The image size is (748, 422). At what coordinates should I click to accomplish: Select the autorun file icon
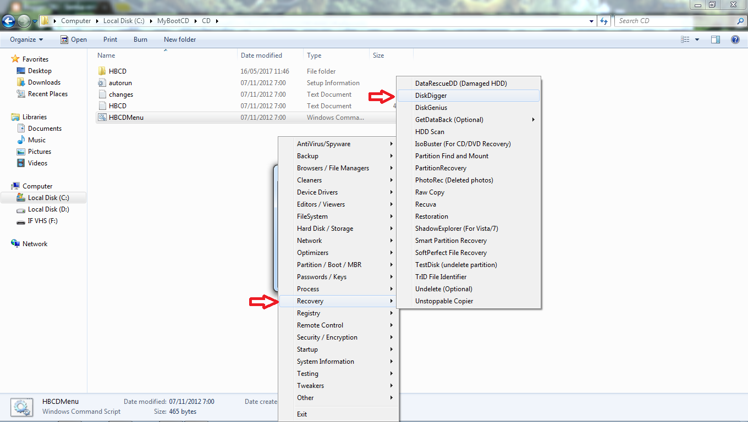(102, 83)
